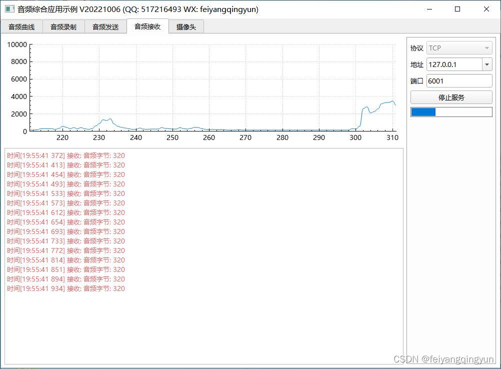
Task: Click the 4000 label on chart y-axis
Action: [19, 96]
